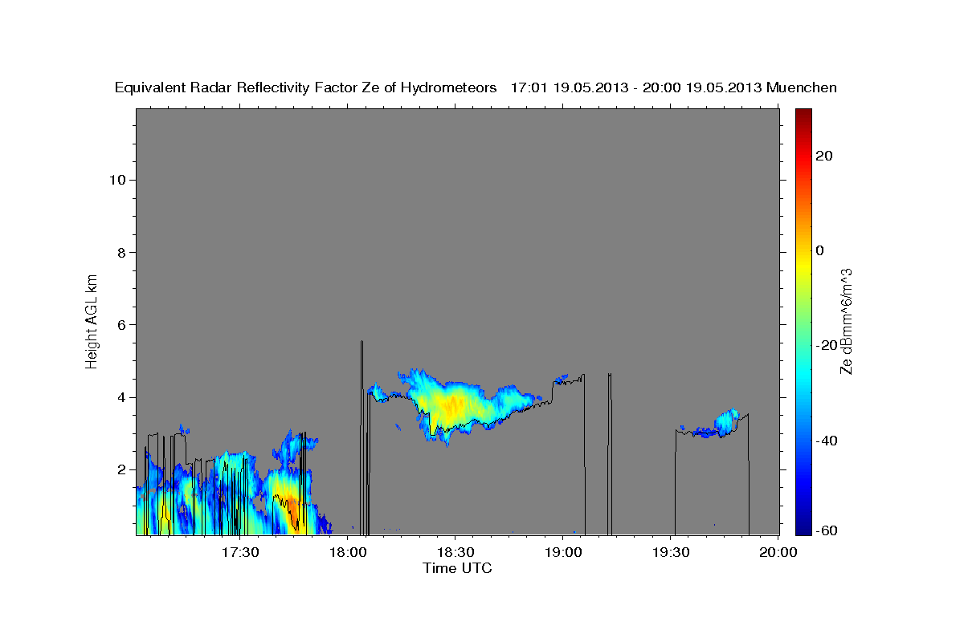Click the colorbar value label 20
964x642 pixels.
pyautogui.click(x=824, y=156)
